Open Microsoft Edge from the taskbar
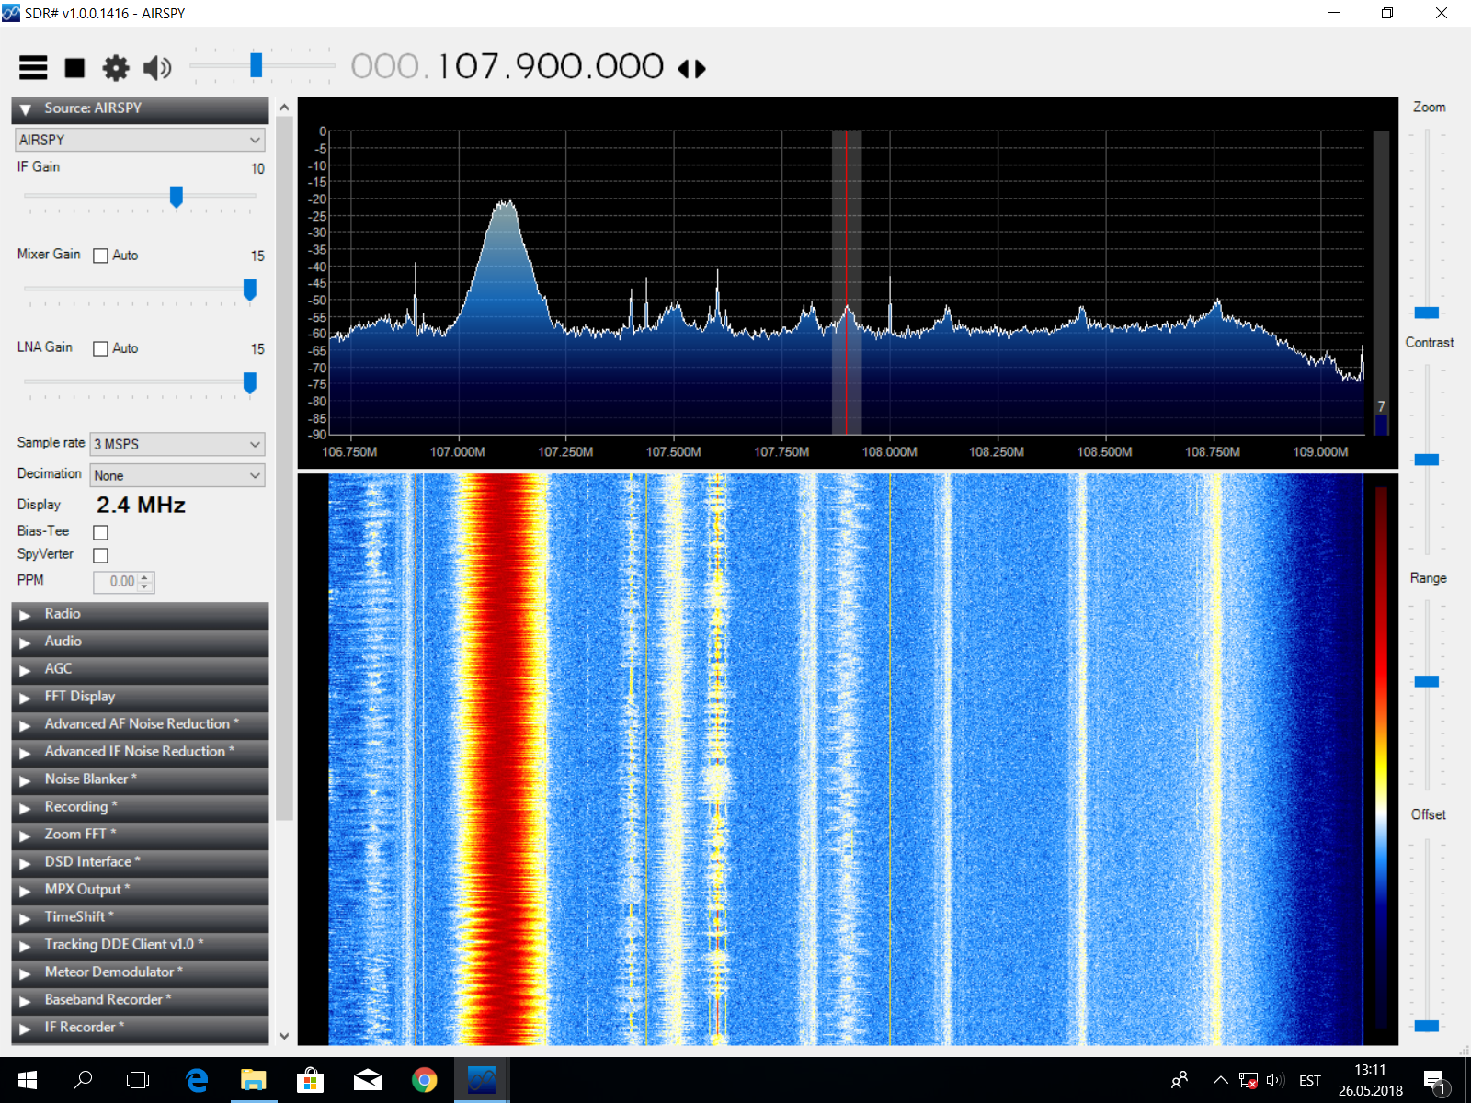 (197, 1080)
